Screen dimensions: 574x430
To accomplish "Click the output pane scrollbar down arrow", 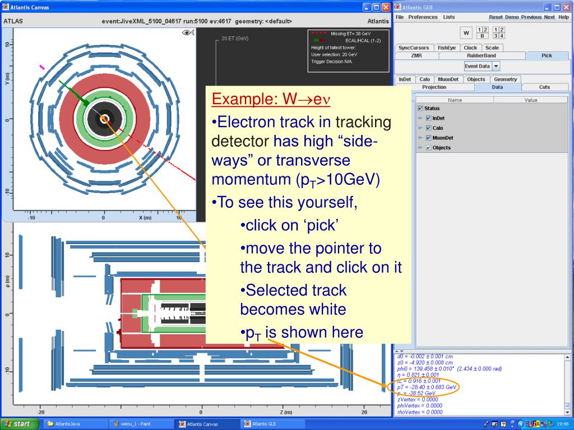I will point(568,412).
